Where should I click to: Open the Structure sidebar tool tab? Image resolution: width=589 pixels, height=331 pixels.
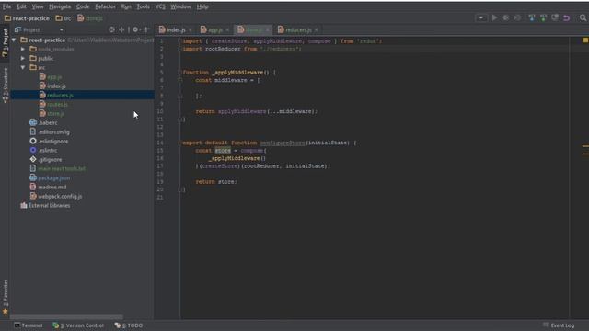(6, 85)
